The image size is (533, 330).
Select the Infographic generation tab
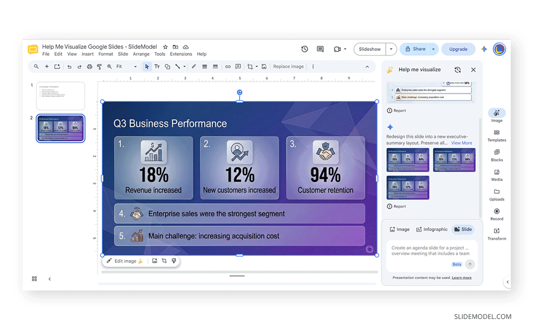[432, 230]
